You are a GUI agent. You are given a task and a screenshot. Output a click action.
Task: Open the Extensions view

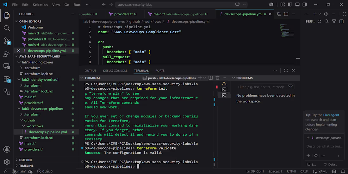click(x=7, y=79)
